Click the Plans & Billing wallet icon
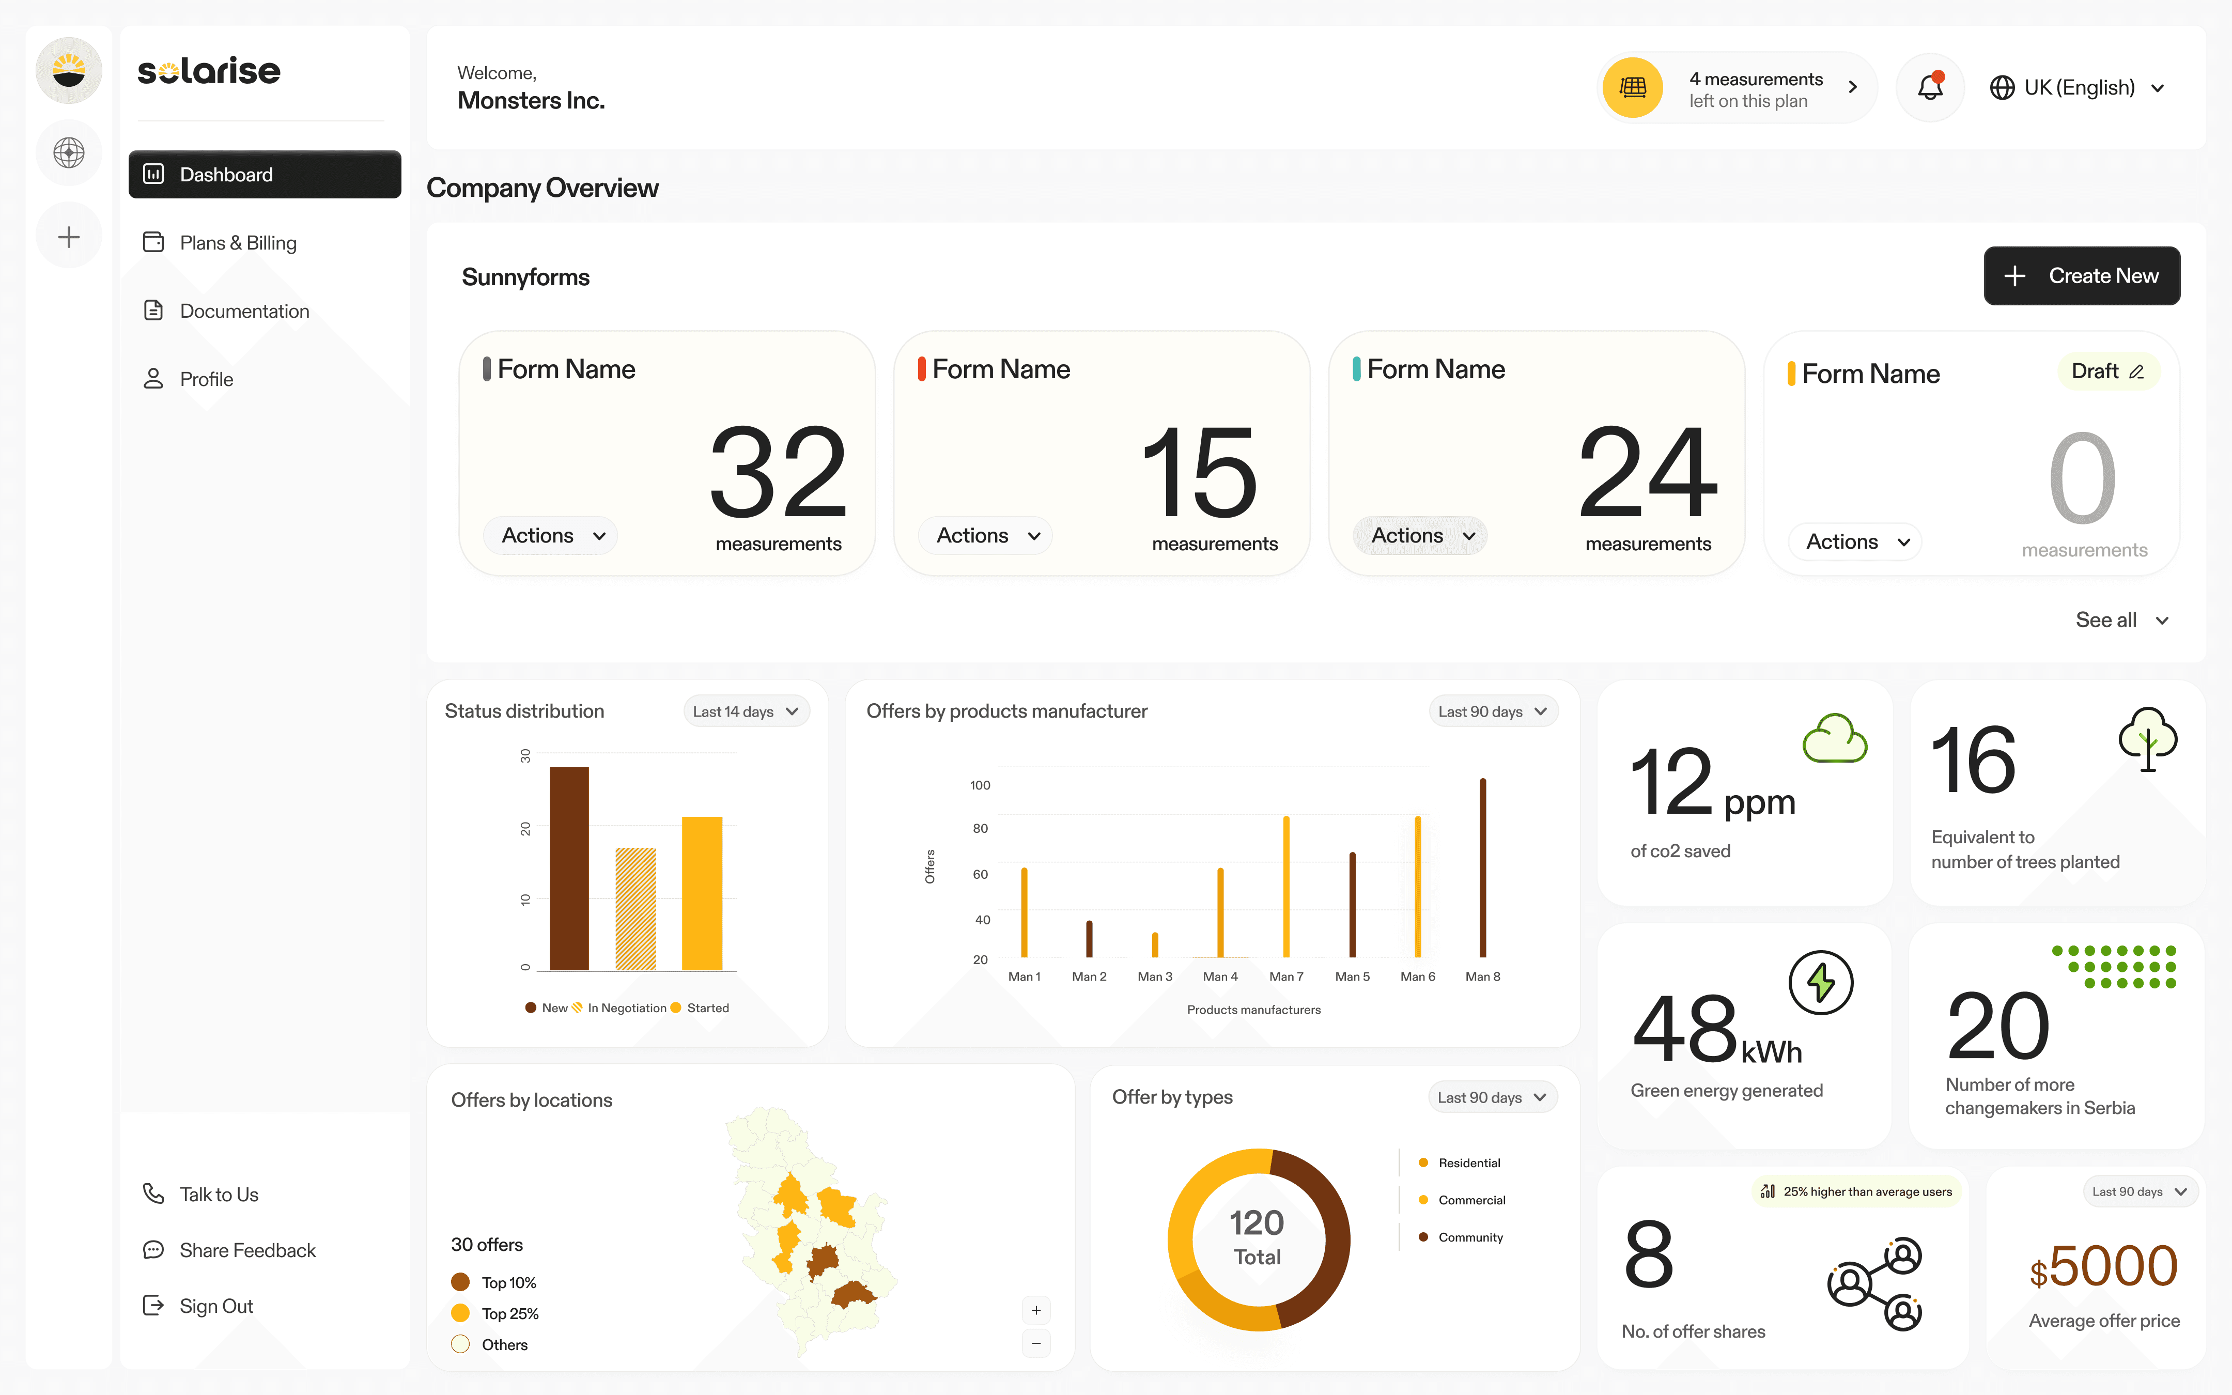 153,243
